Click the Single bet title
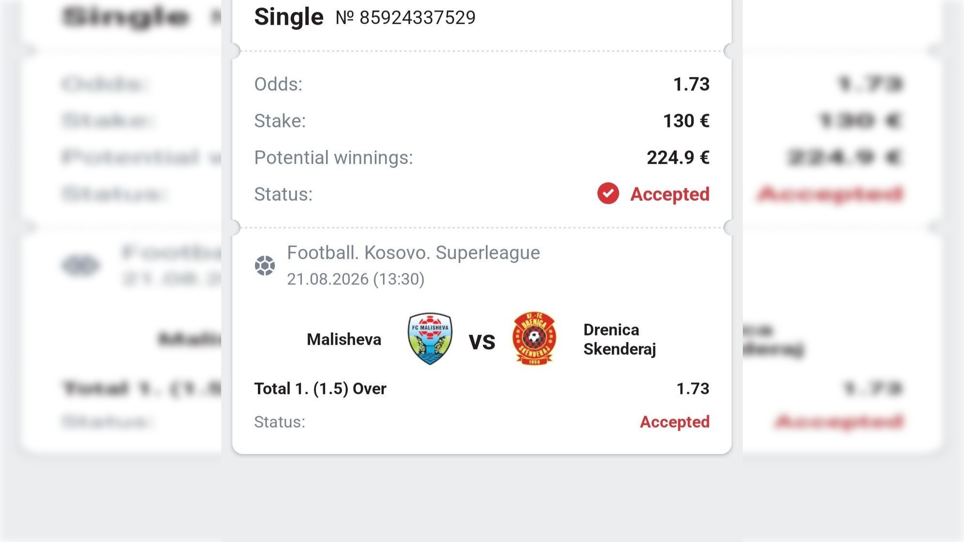Image resolution: width=964 pixels, height=542 pixels. (x=289, y=17)
